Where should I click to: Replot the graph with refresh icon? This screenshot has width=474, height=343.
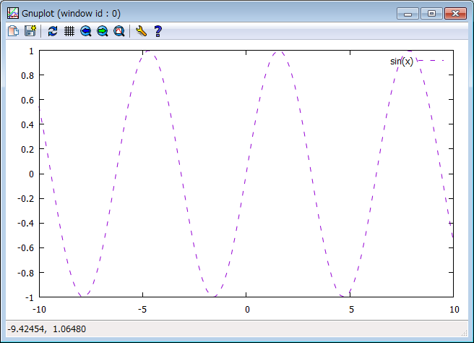coord(53,31)
